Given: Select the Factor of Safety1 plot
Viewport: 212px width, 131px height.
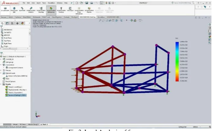Looking at the screenshot, I should pyautogui.click(x=16, y=95).
